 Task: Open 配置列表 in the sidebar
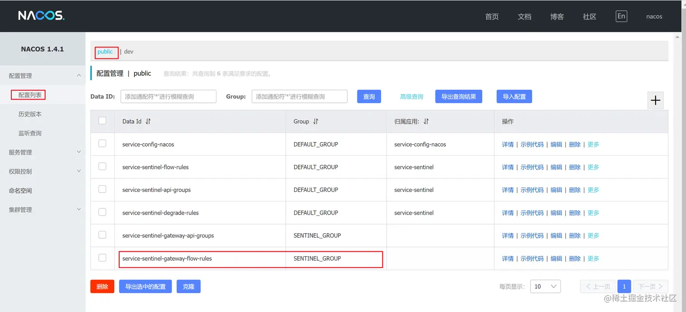[30, 95]
